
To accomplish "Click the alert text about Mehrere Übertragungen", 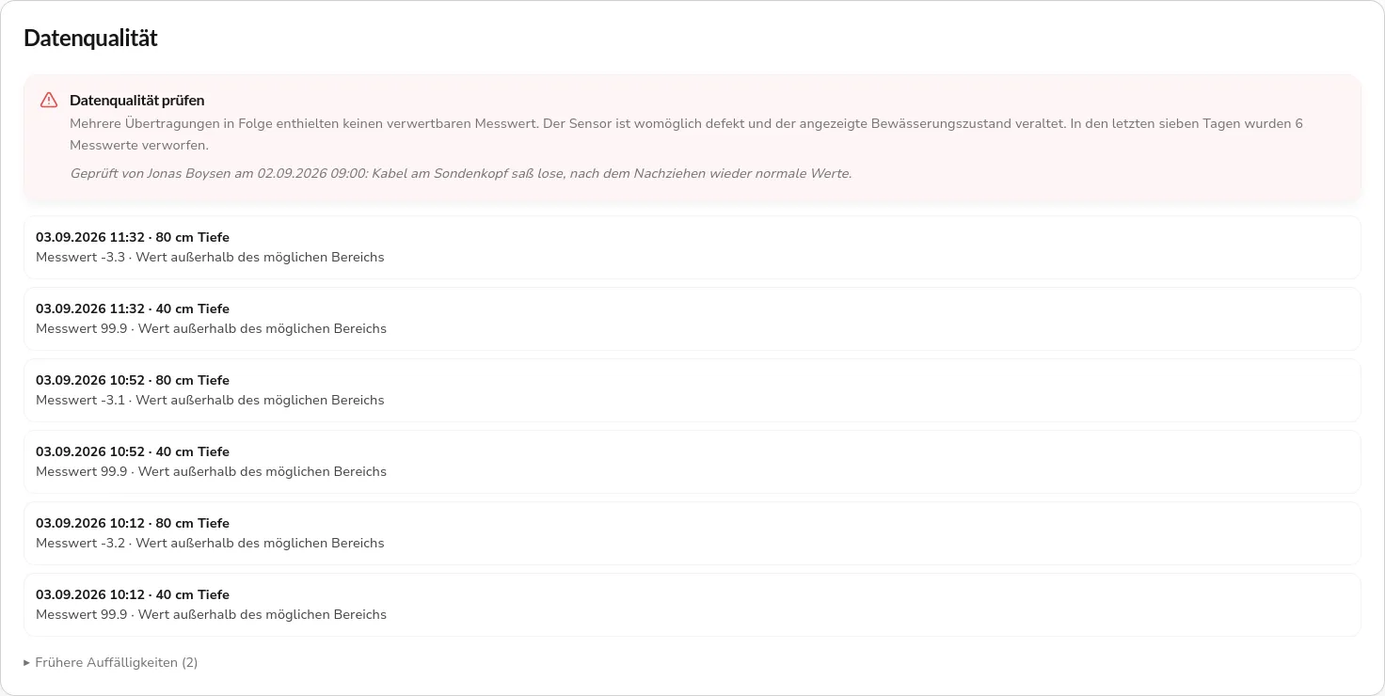I will (x=687, y=134).
